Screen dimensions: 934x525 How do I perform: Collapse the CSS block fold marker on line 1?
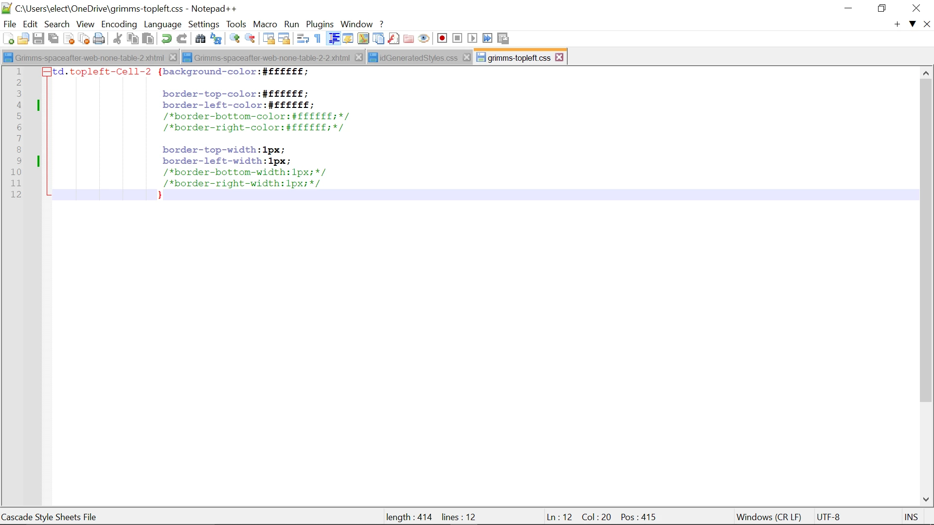[x=47, y=72]
